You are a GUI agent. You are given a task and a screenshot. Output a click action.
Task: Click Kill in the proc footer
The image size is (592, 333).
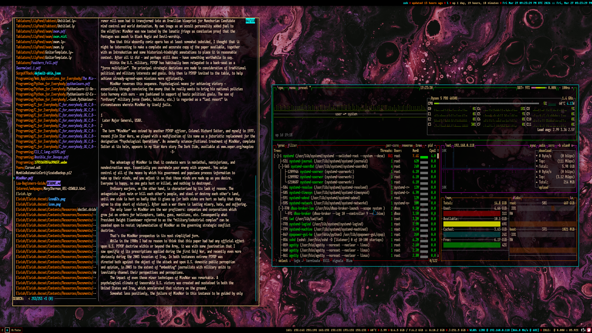[x=326, y=261]
